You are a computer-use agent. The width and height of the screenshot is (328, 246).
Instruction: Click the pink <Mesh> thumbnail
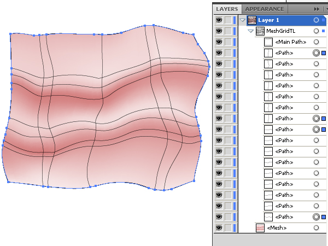point(260,227)
